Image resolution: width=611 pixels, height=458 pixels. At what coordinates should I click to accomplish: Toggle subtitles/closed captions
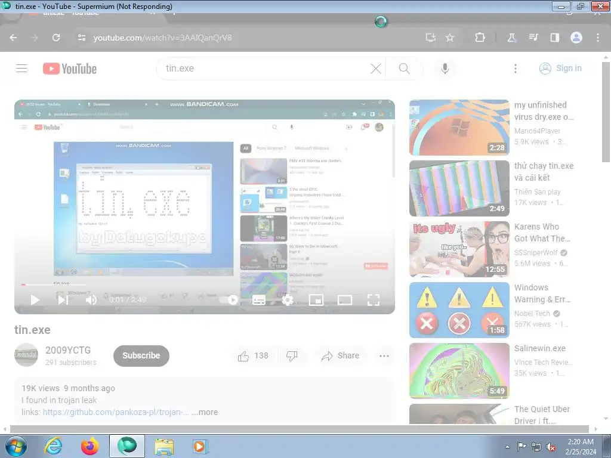click(259, 301)
